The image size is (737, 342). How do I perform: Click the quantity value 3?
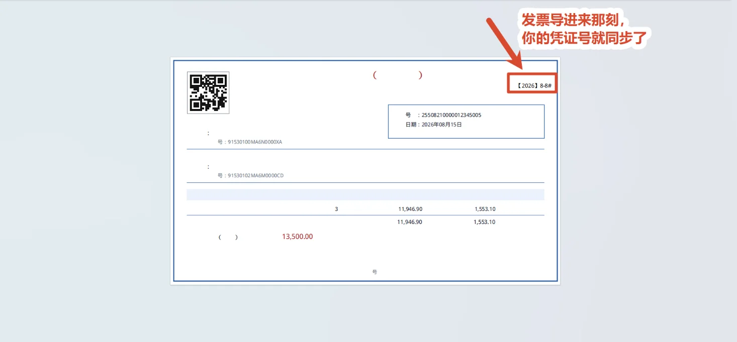pos(336,209)
